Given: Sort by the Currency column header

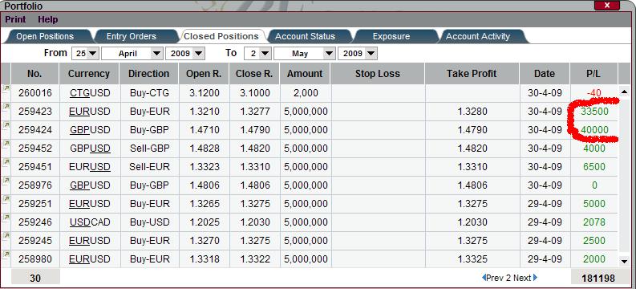Looking at the screenshot, I should (89, 74).
